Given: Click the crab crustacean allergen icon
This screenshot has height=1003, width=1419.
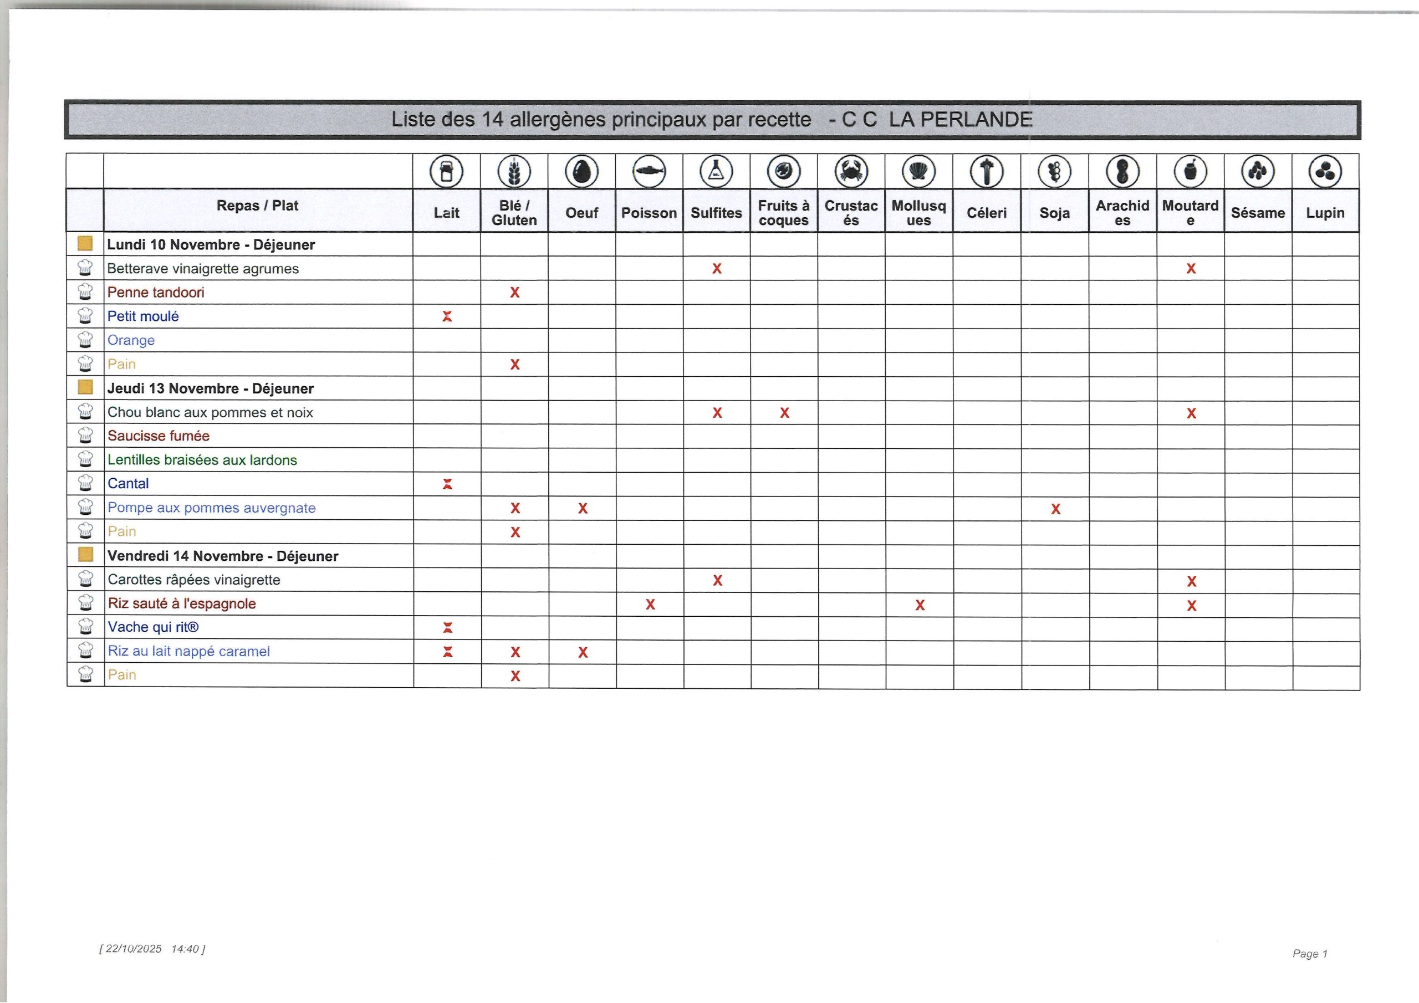Looking at the screenshot, I should click(851, 171).
